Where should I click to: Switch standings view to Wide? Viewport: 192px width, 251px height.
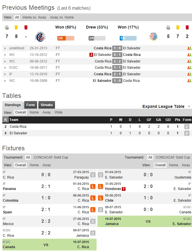[x=59, y=112]
